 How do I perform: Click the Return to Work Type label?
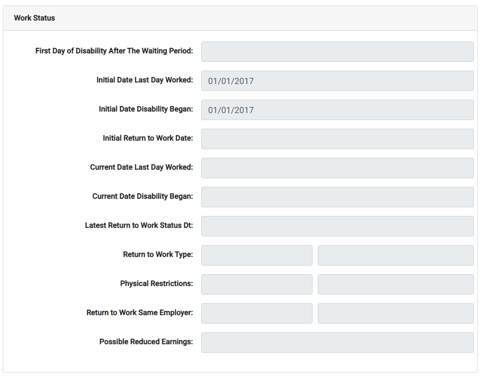click(x=158, y=254)
